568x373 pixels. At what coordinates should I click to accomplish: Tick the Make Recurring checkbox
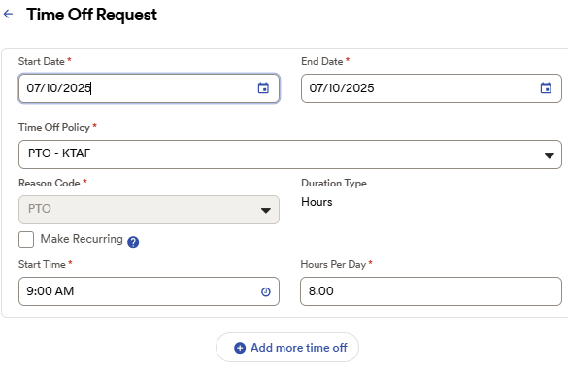[26, 240]
